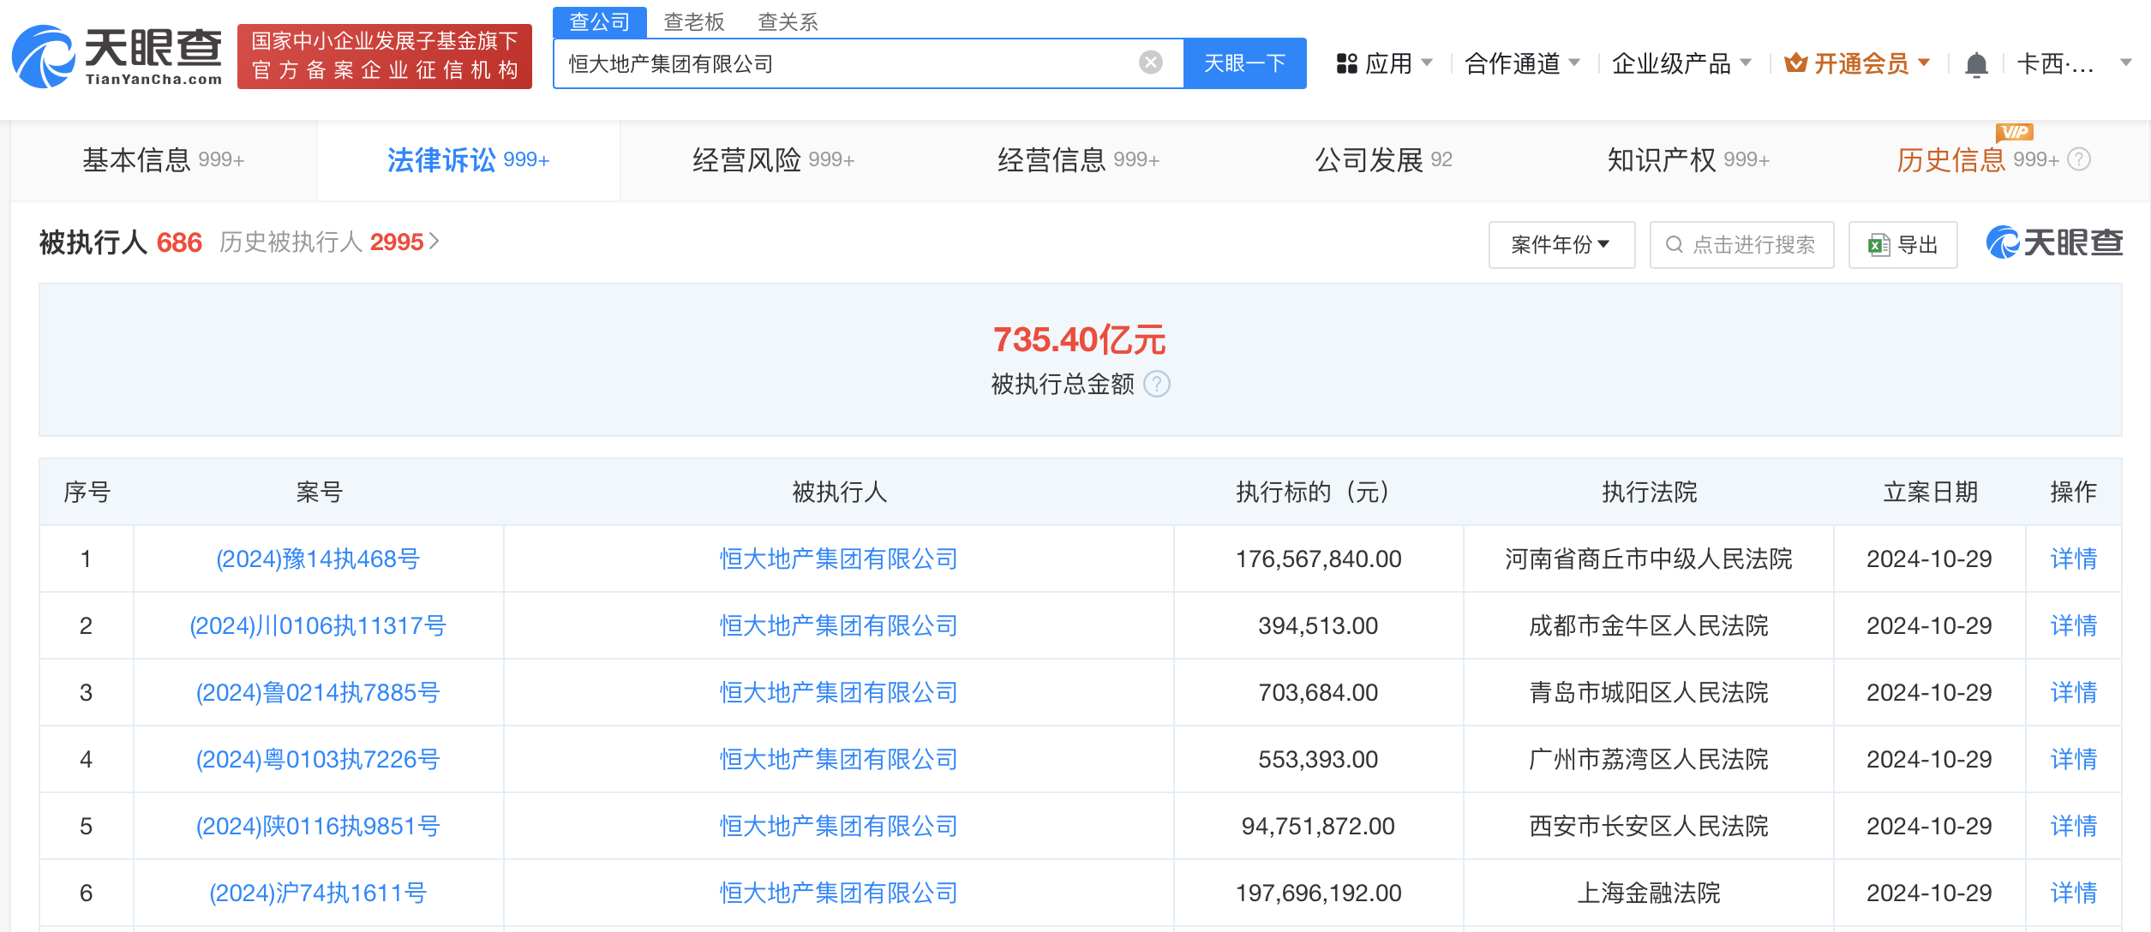Clear the search box with the x icon

point(1148,61)
